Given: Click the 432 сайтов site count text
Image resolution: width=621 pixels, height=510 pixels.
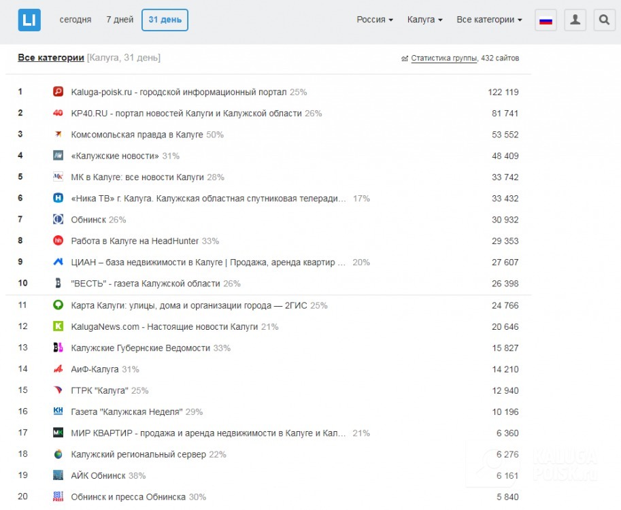Looking at the screenshot, I should tap(500, 58).
